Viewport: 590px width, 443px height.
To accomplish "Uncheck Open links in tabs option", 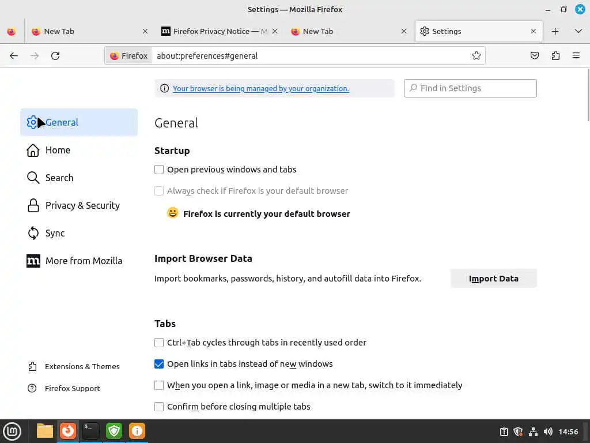I will pos(159,364).
